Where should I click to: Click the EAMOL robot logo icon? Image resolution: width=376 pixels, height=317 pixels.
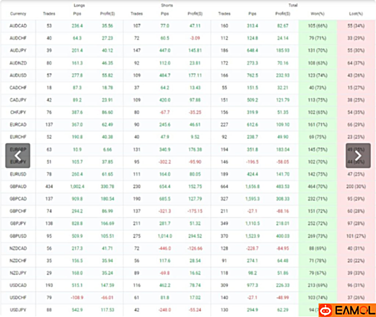(327, 310)
